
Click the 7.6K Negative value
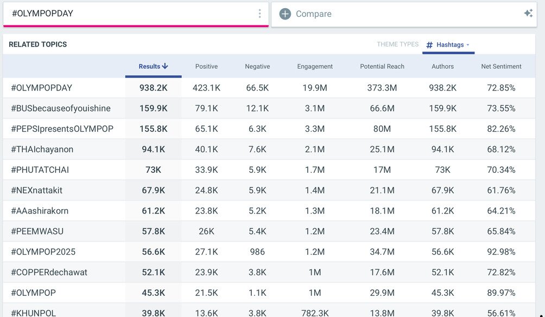click(257, 149)
